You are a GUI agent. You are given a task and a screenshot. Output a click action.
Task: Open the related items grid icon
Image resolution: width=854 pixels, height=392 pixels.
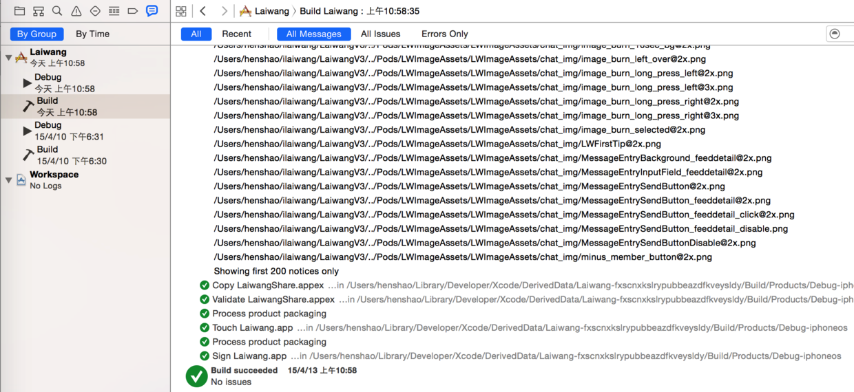coord(181,11)
